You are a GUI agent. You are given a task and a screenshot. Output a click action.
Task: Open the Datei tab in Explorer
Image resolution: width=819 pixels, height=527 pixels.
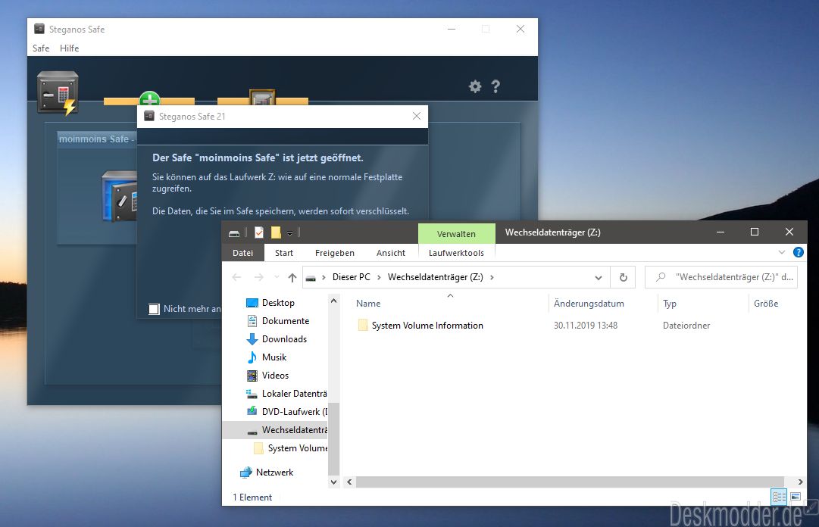[x=243, y=253]
